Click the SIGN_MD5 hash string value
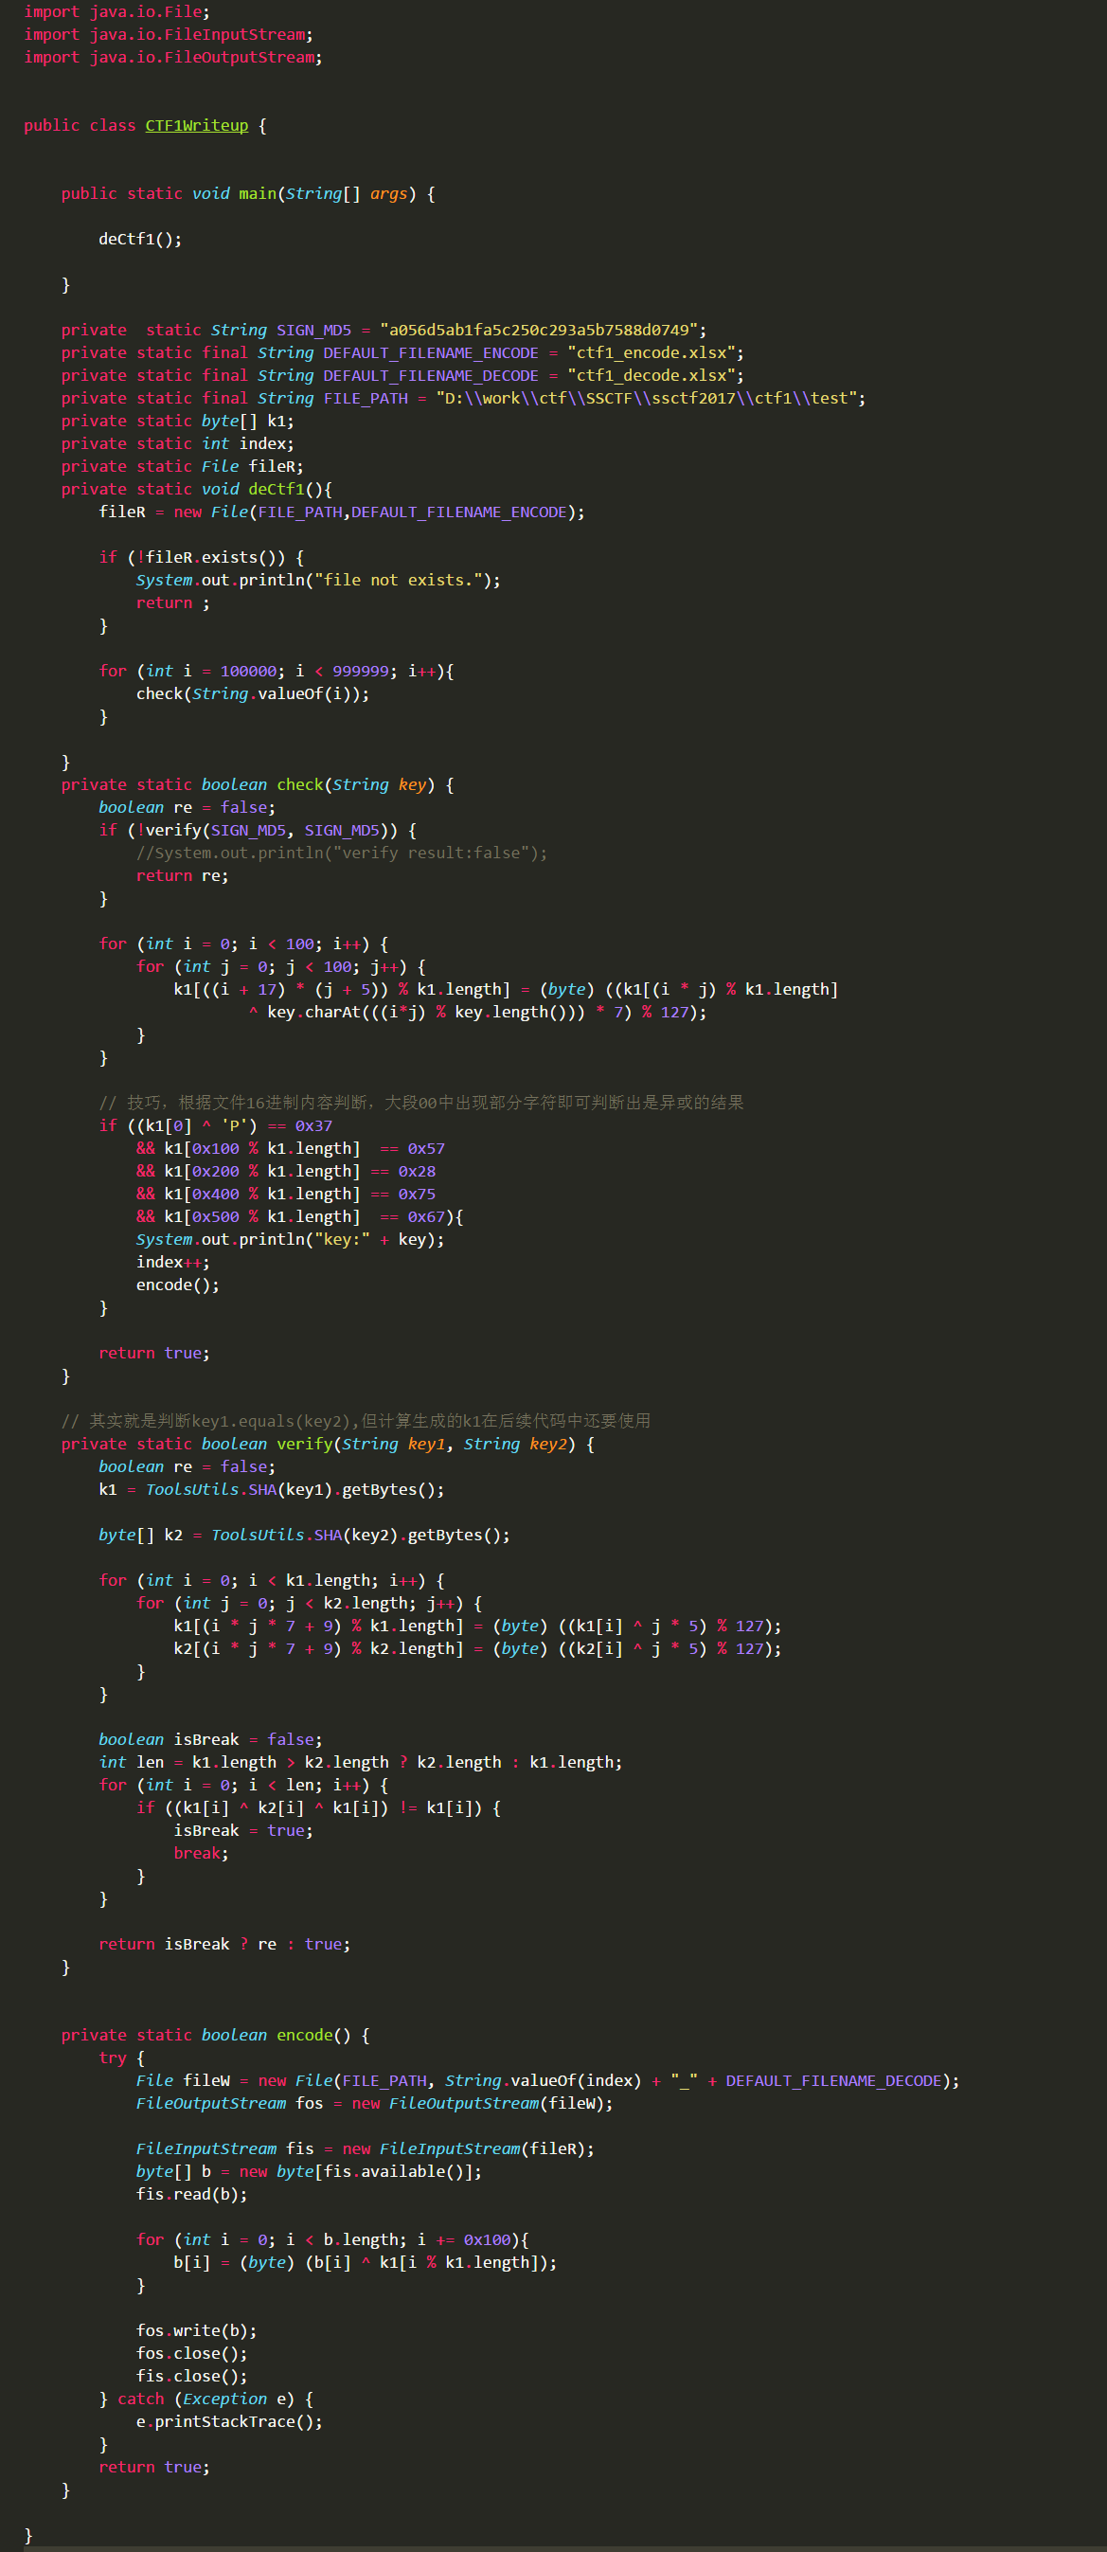The width and height of the screenshot is (1107, 2552). [539, 330]
